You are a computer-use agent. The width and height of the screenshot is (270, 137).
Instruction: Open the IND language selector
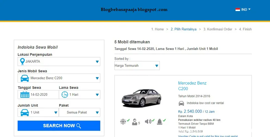(x=243, y=10)
